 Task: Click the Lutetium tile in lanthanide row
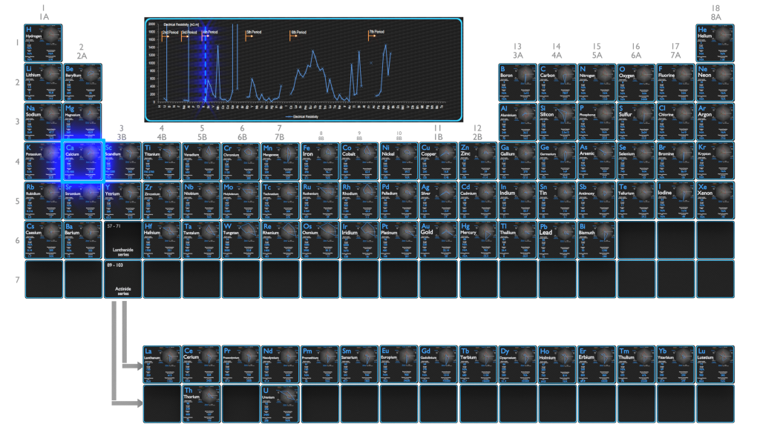pos(715,365)
